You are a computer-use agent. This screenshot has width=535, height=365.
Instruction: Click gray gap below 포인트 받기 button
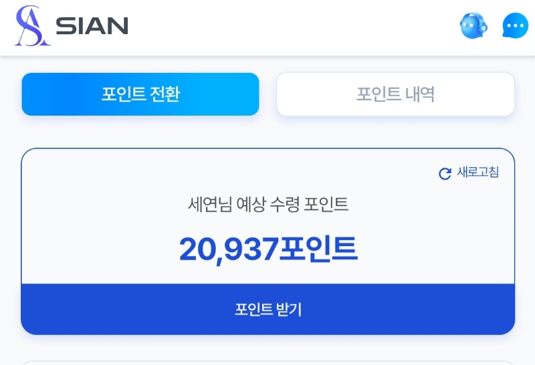point(267,348)
